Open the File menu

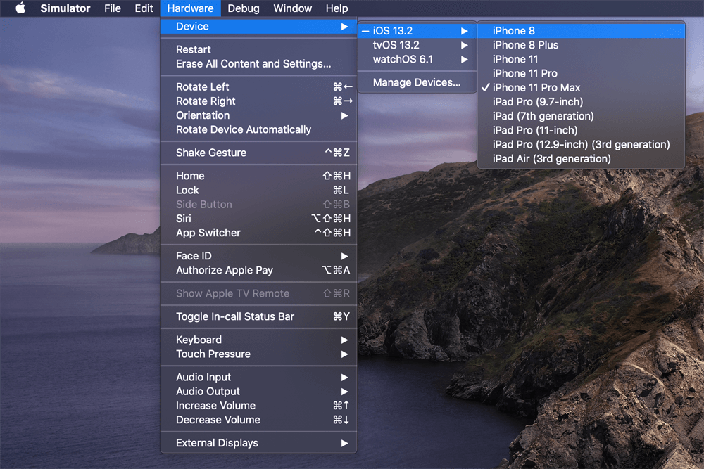112,8
